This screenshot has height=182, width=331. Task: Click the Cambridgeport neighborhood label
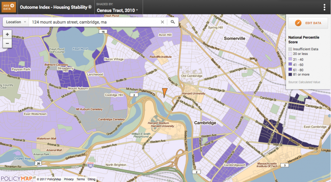(x=234, y=165)
